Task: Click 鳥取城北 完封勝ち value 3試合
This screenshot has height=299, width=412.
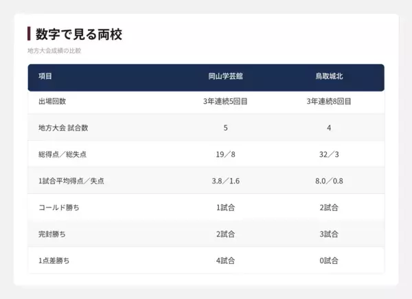Action: click(x=329, y=234)
